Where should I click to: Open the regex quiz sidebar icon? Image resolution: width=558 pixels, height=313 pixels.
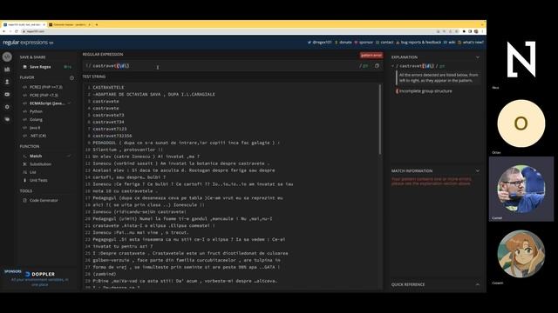[x=7, y=95]
